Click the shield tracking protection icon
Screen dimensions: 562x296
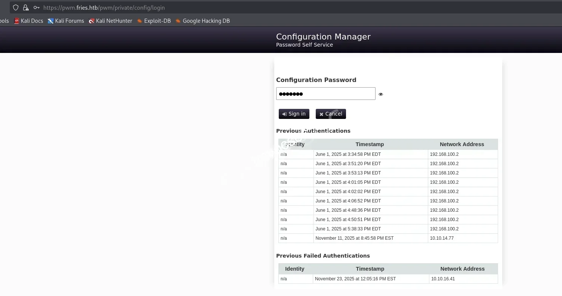point(16,7)
